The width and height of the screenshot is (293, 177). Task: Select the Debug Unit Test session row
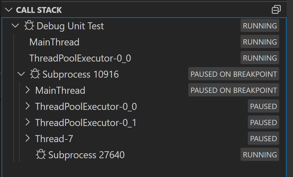70,26
